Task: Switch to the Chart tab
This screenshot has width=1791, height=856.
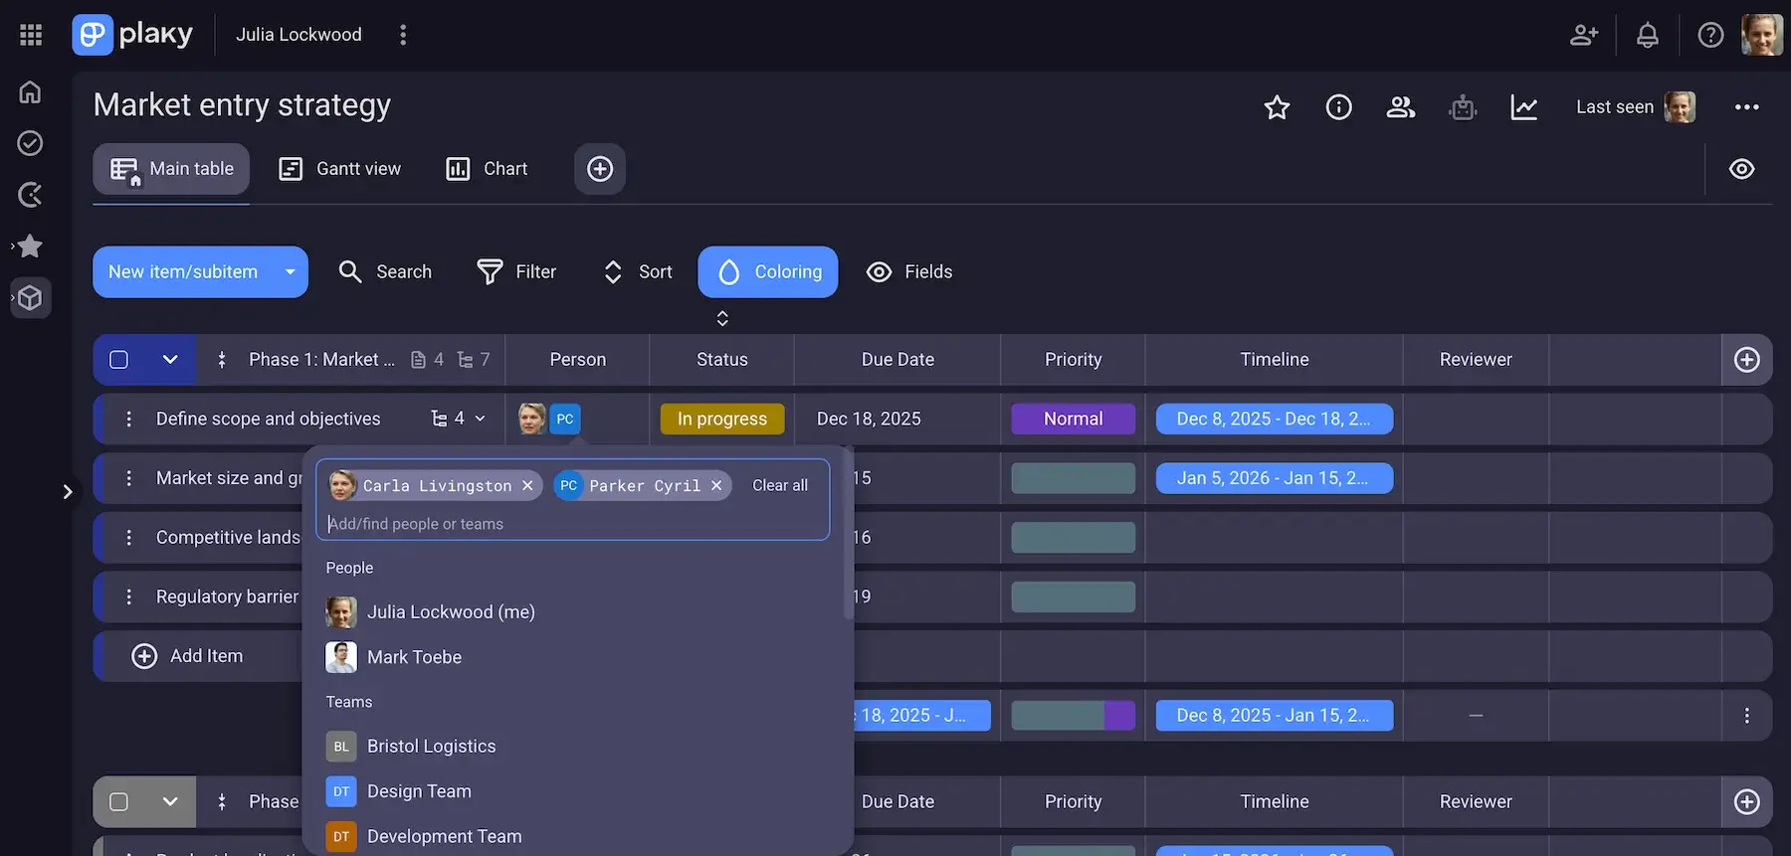Action: tap(488, 169)
